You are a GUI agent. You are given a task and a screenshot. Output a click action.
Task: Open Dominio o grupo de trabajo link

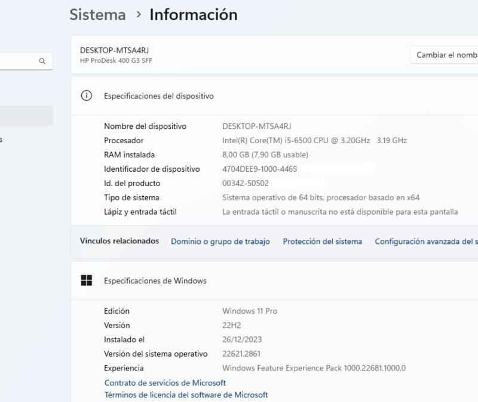click(220, 242)
